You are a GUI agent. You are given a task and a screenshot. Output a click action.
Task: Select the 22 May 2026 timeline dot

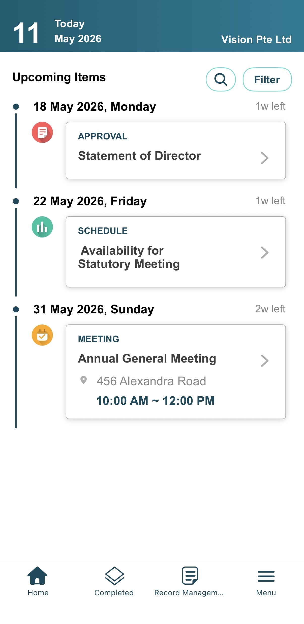16,201
